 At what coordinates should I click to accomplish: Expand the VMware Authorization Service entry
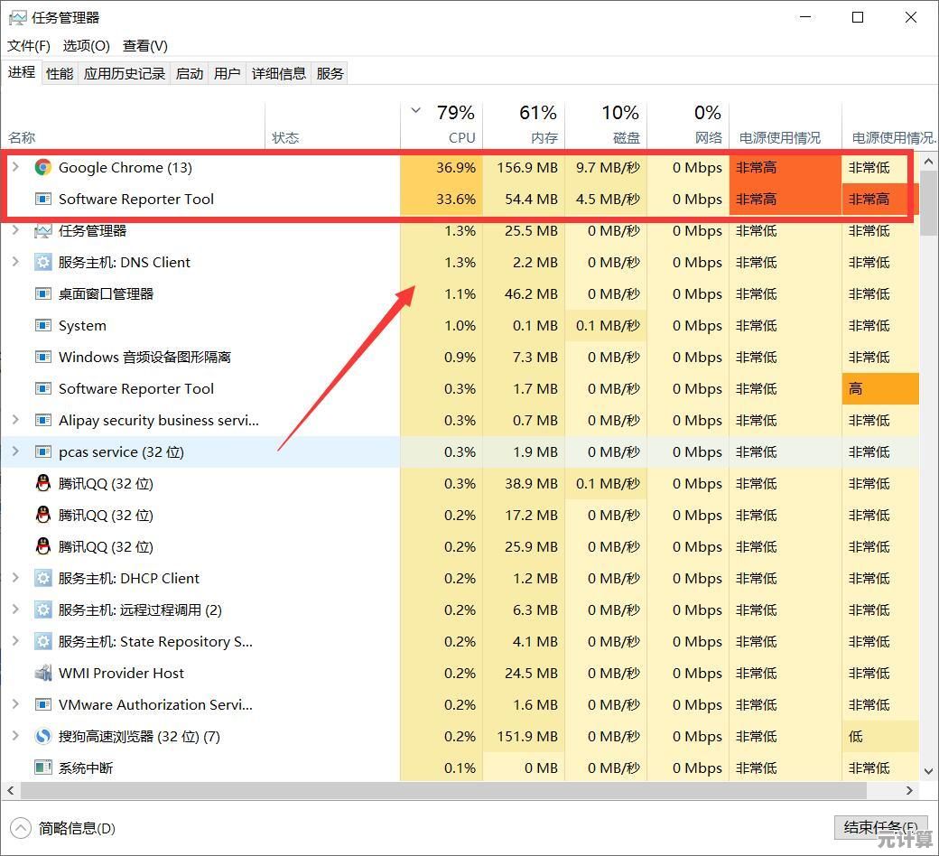point(15,704)
